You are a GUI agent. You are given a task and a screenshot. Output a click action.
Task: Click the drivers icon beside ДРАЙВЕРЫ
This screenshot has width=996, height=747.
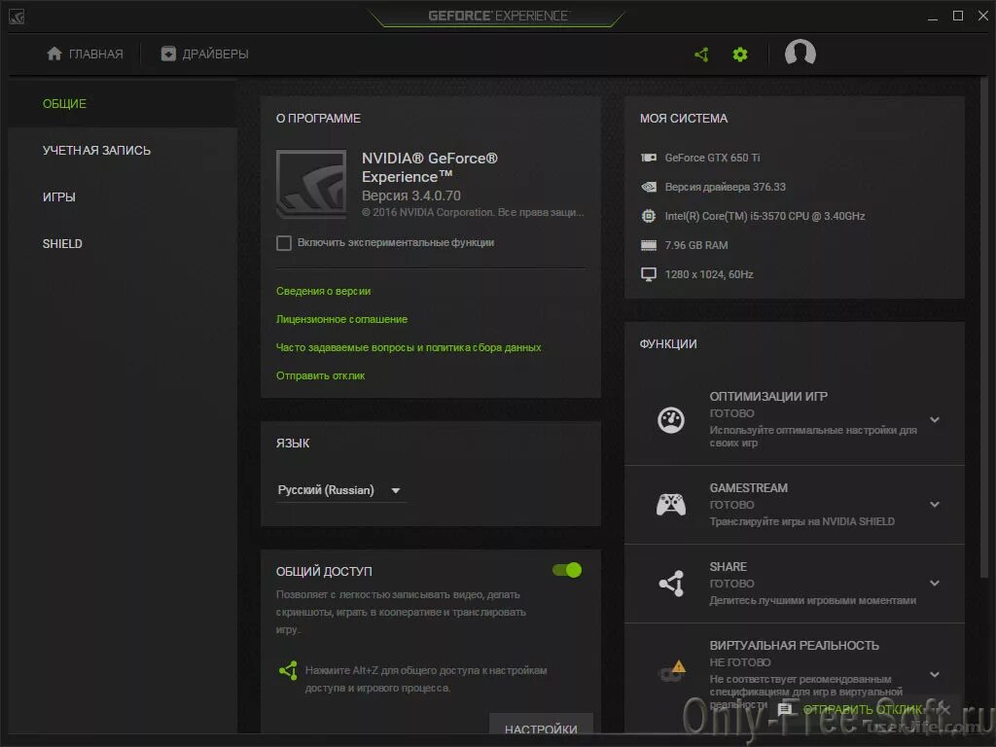168,54
